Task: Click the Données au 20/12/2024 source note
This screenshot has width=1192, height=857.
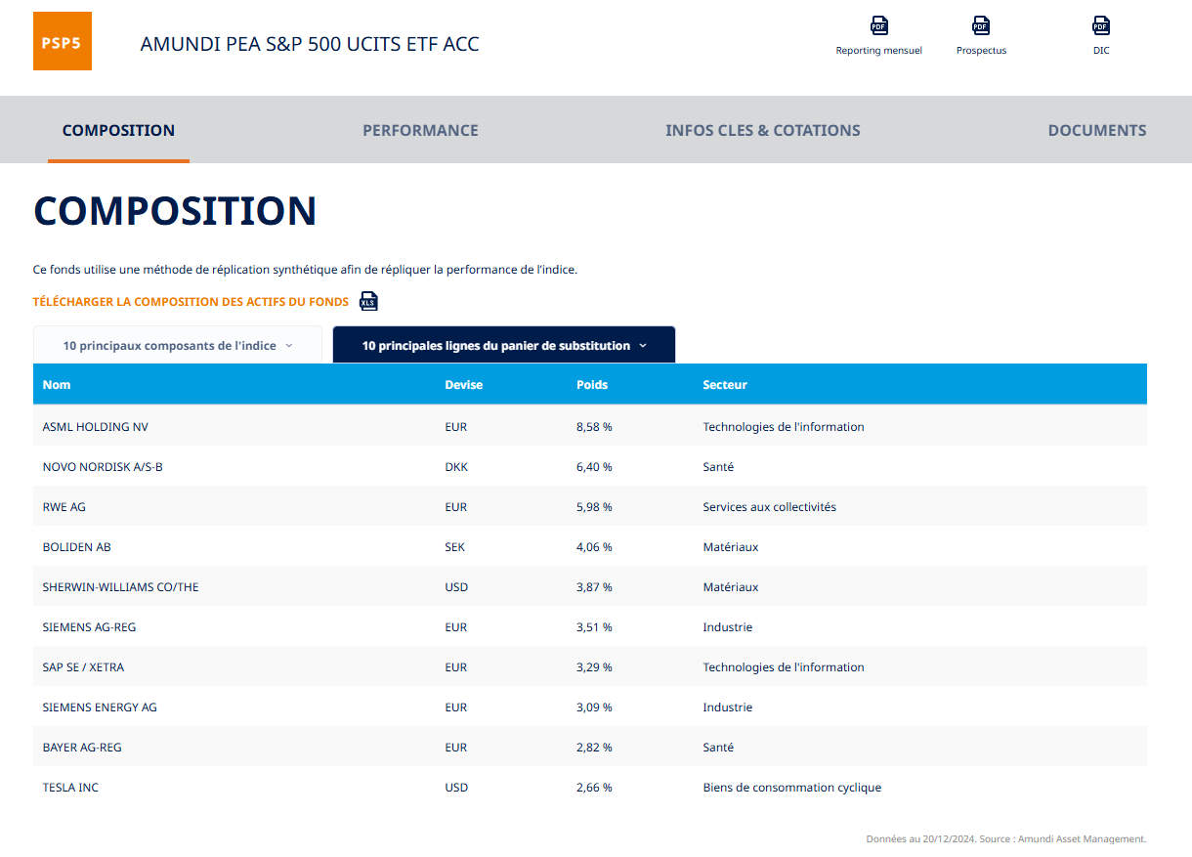Action: [x=1005, y=838]
